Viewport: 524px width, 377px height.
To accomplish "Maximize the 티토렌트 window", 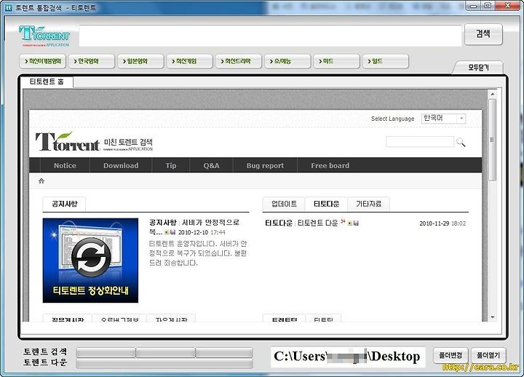I will (x=488, y=6).
